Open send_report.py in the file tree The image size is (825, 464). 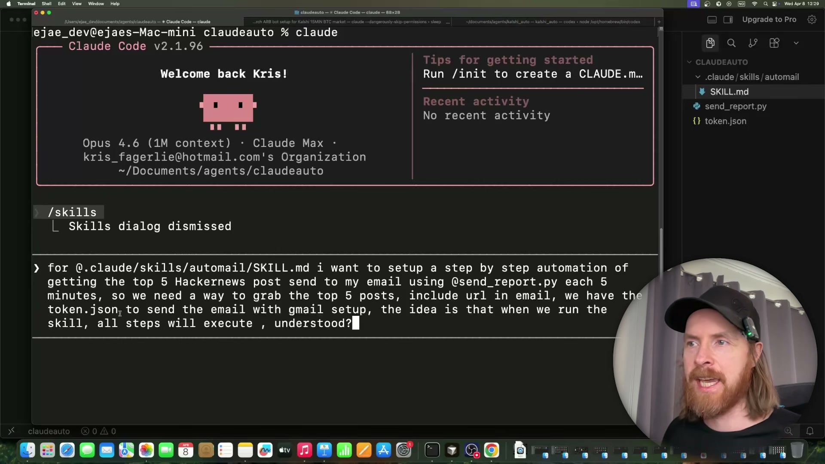(x=735, y=106)
